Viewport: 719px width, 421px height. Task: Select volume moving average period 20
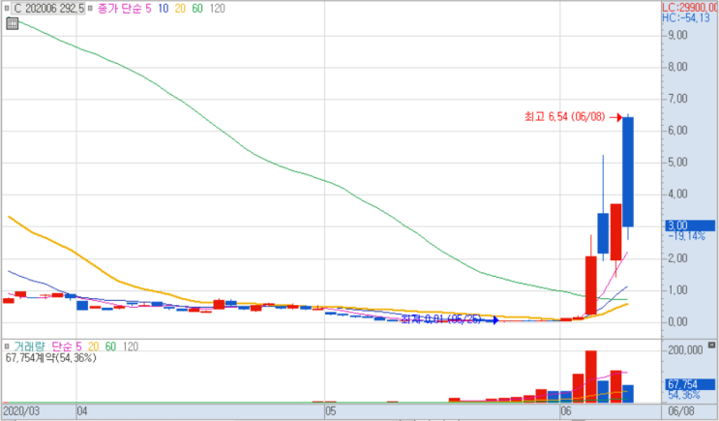pyautogui.click(x=94, y=346)
